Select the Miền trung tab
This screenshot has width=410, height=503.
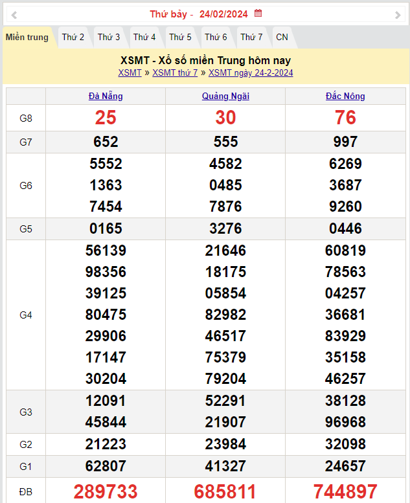[x=27, y=38]
